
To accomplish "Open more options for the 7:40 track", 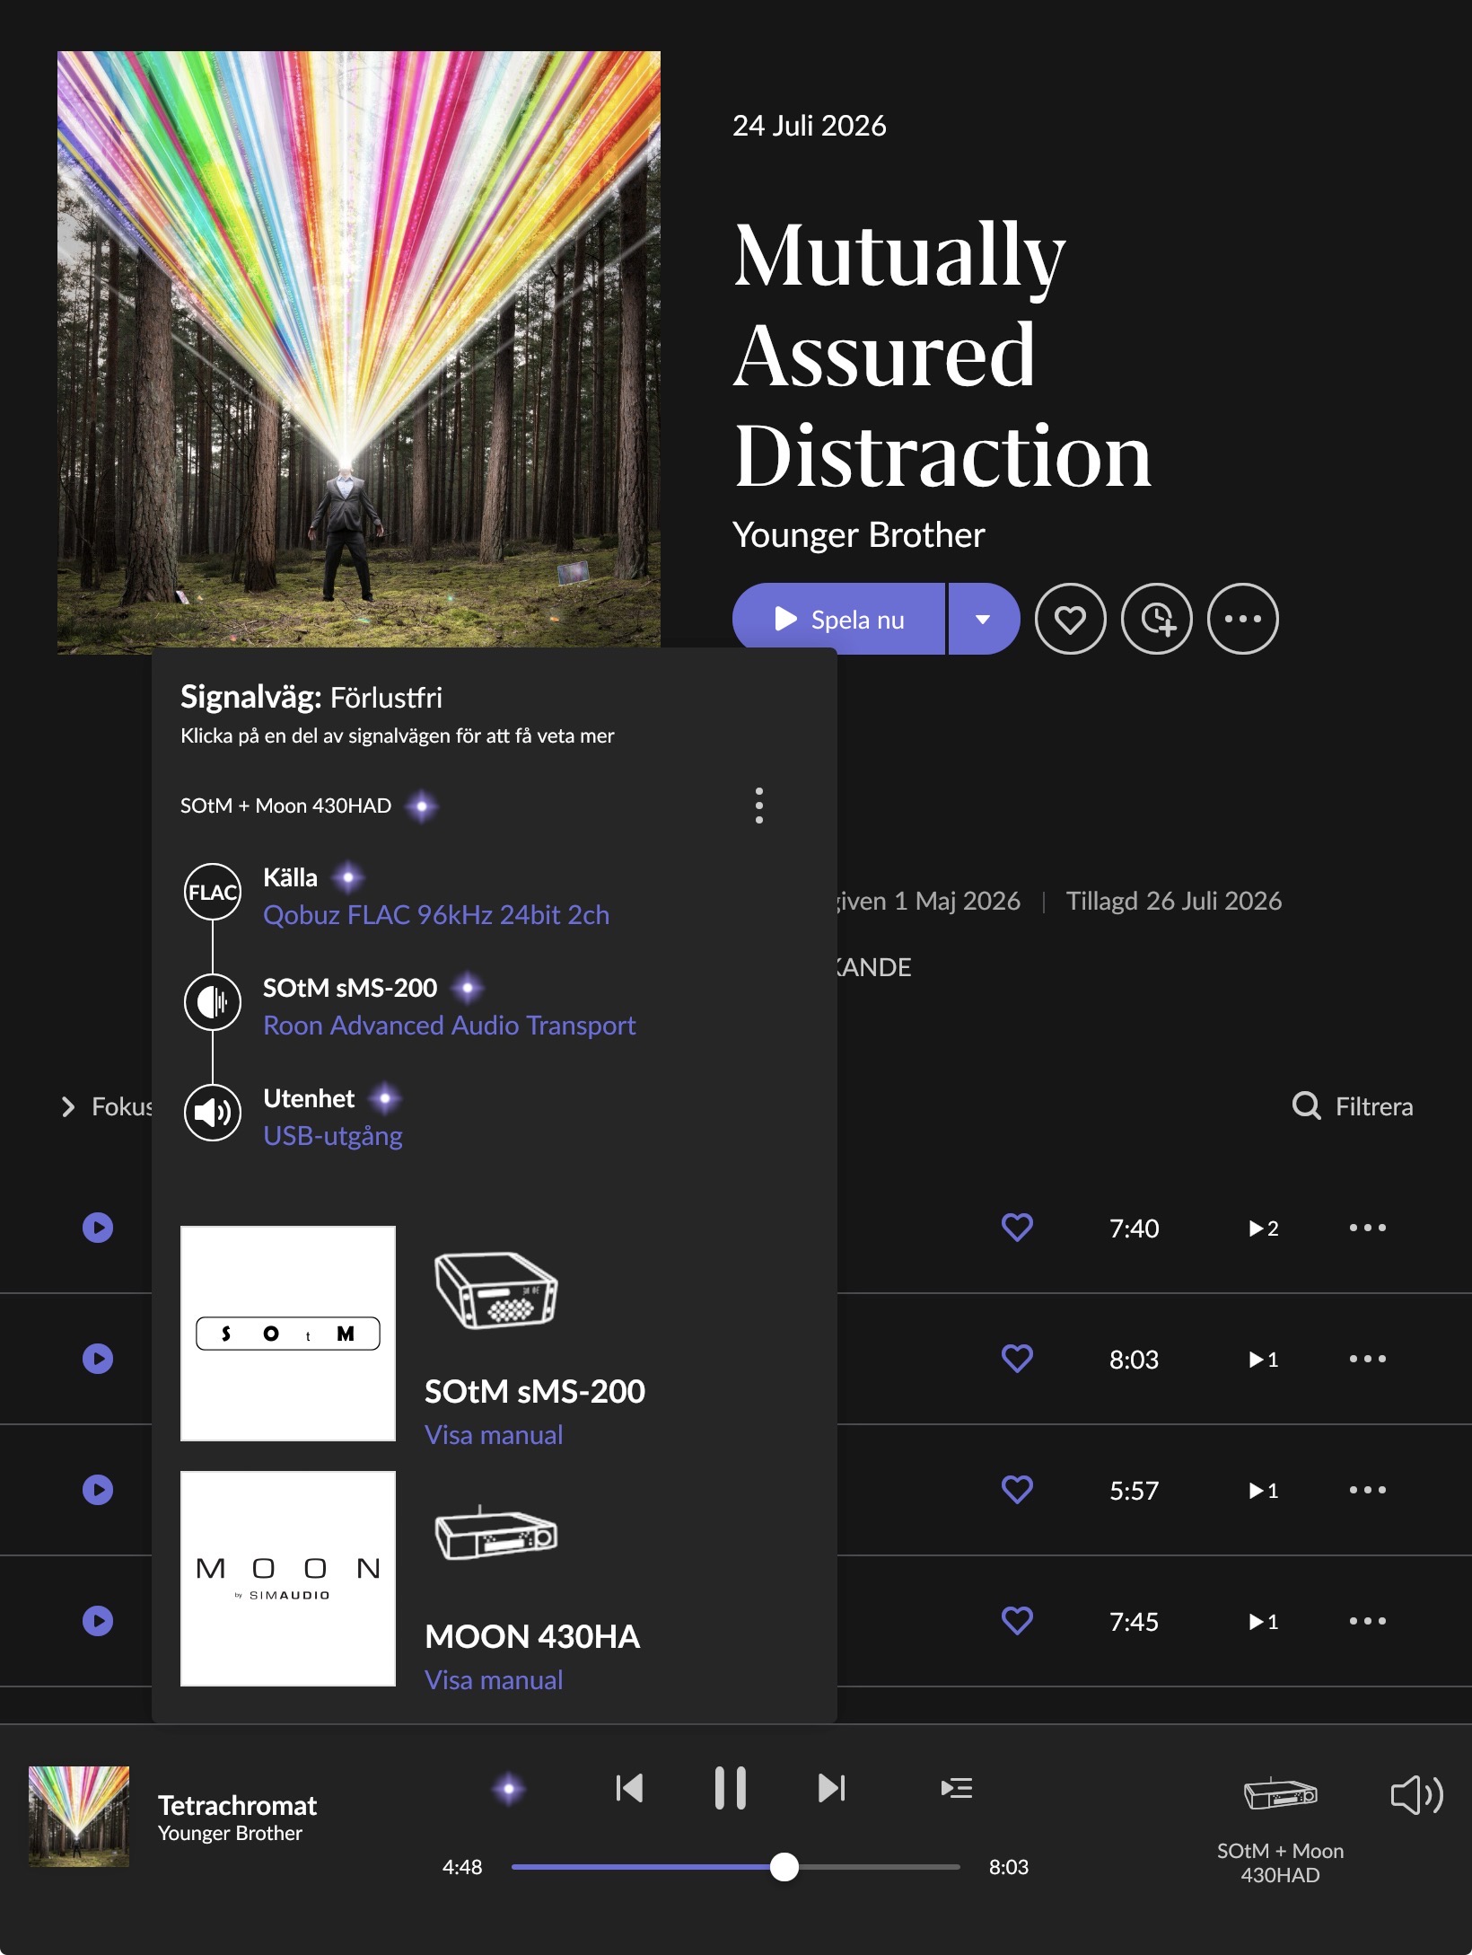I will point(1368,1228).
